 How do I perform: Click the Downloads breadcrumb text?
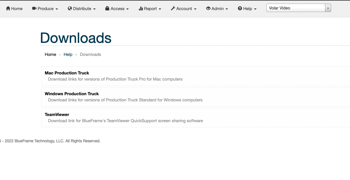tap(91, 55)
